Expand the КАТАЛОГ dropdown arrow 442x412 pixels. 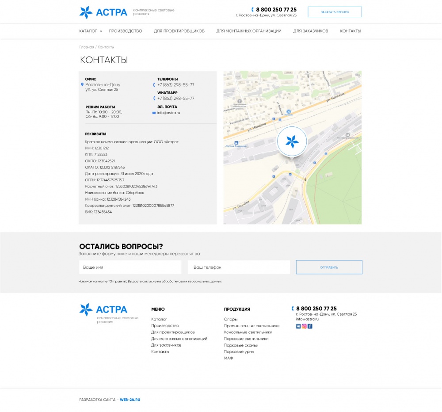(101, 31)
